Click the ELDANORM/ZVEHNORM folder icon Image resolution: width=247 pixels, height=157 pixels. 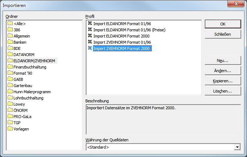[x=10, y=61]
